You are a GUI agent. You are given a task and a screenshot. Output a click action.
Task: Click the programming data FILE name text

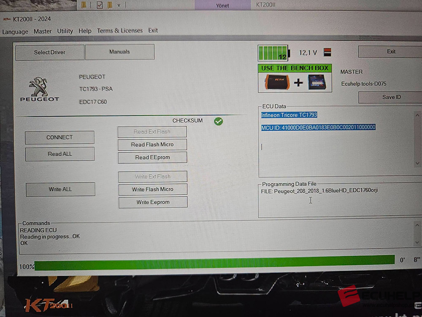point(319,191)
